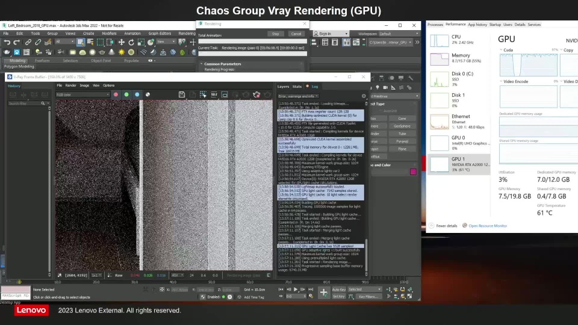Click the save image icon in V-Ray frame buffer
Screen dimensions: 578x325
[182, 94]
